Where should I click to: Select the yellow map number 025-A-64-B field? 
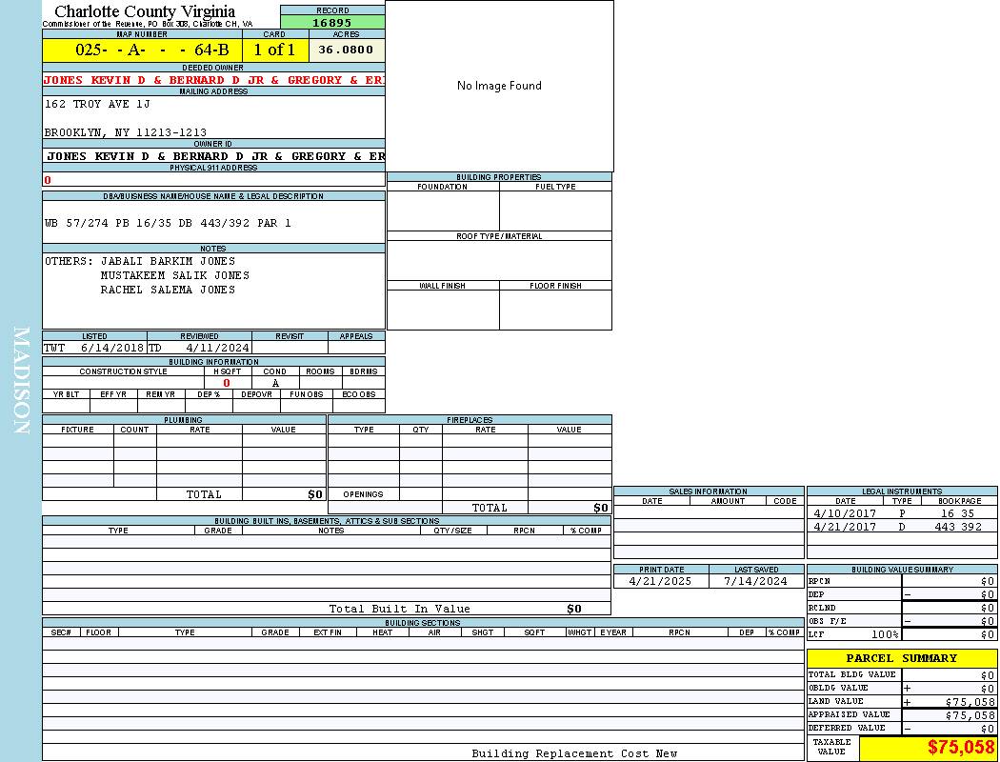[142, 50]
